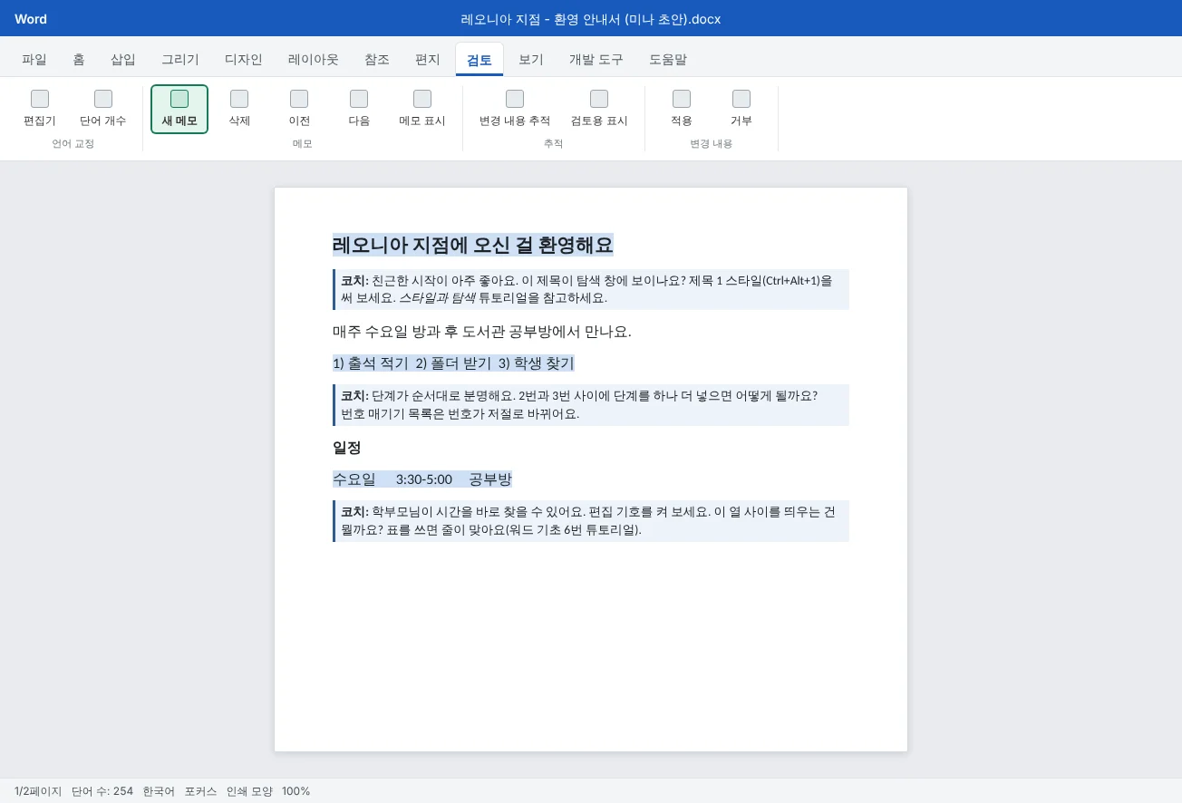Click coach comment mentioning 편집 기호
This screenshot has width=1182, height=803.
[x=591, y=521]
